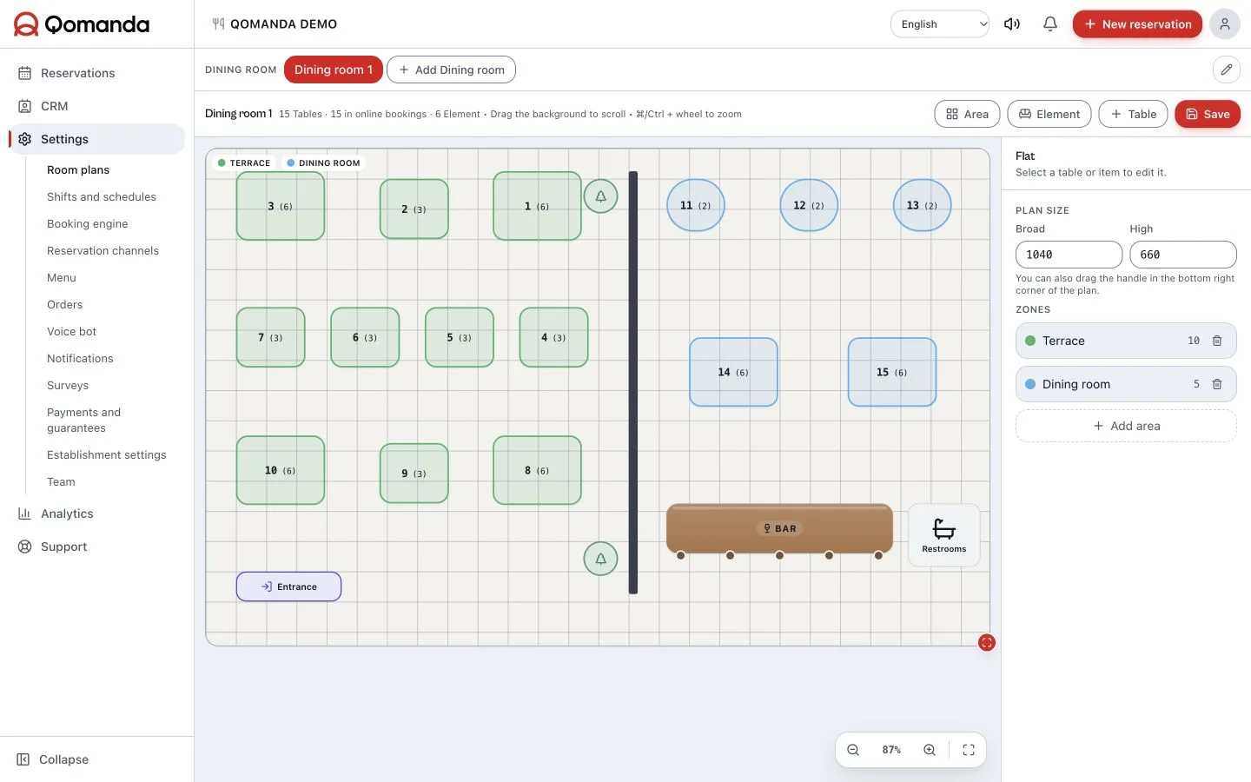The width and height of the screenshot is (1251, 782).
Task: Select table 14 on the plan
Action: [733, 372]
